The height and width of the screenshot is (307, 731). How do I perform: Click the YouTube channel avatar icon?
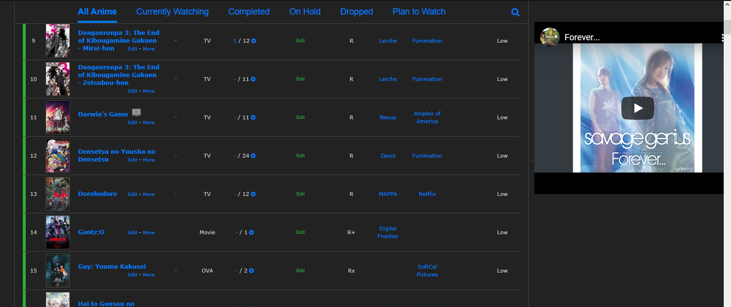[x=550, y=37]
